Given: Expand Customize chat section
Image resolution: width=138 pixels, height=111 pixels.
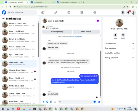Looking at the screenshot, I should [119, 44].
